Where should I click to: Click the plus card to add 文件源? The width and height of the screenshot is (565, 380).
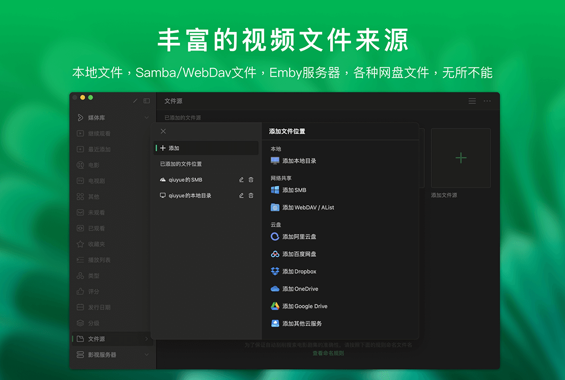pyautogui.click(x=461, y=157)
